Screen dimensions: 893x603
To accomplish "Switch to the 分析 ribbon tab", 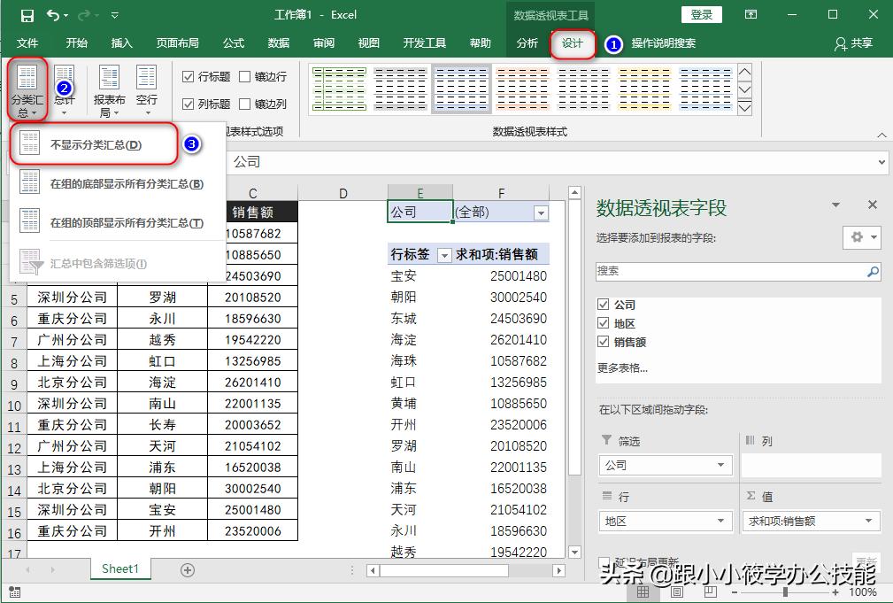I will click(x=527, y=42).
